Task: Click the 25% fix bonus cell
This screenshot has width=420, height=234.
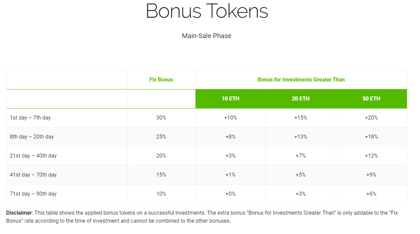Action: point(161,137)
